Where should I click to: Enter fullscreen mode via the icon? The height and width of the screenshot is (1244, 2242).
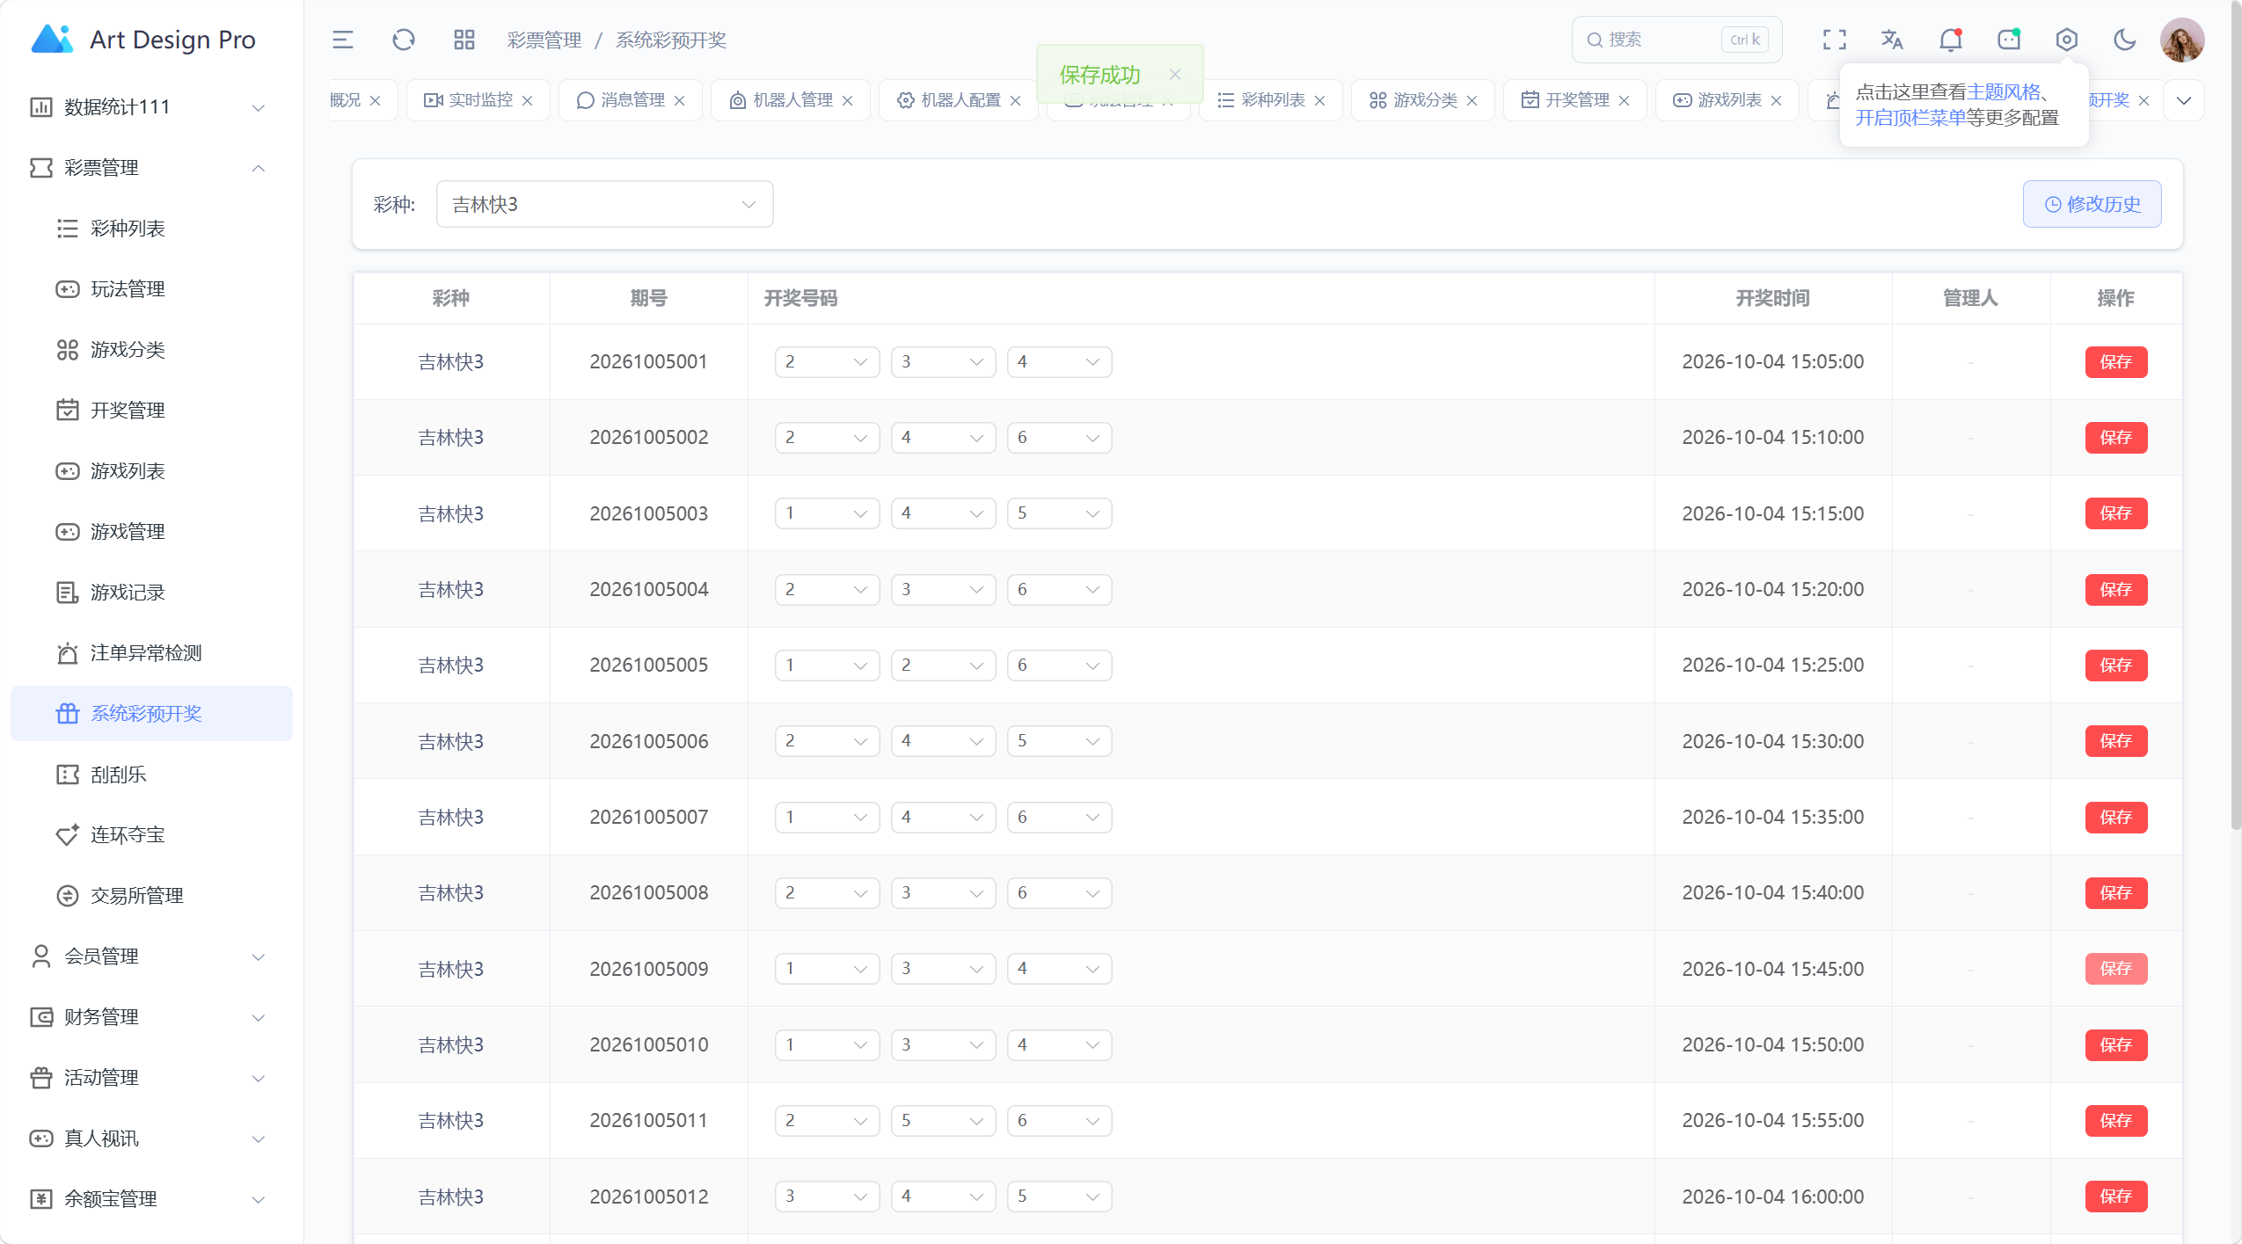(1834, 40)
